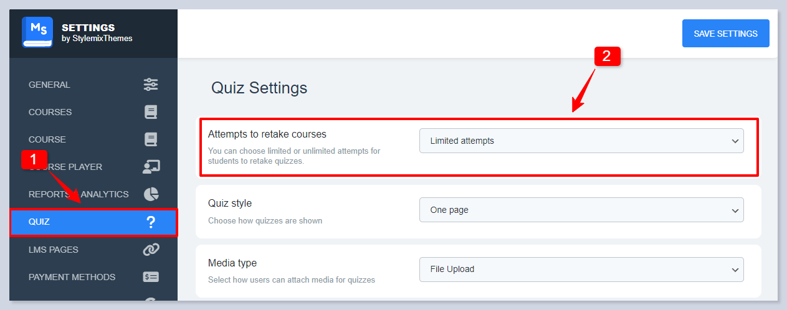Image resolution: width=787 pixels, height=310 pixels.
Task: Click the Quiz Settings heading
Action: (259, 88)
